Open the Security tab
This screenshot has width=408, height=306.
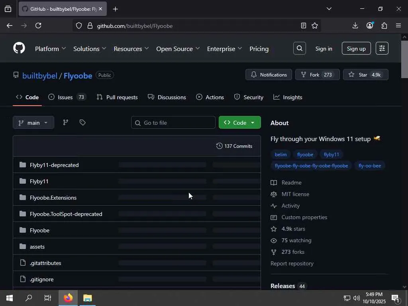click(x=249, y=97)
